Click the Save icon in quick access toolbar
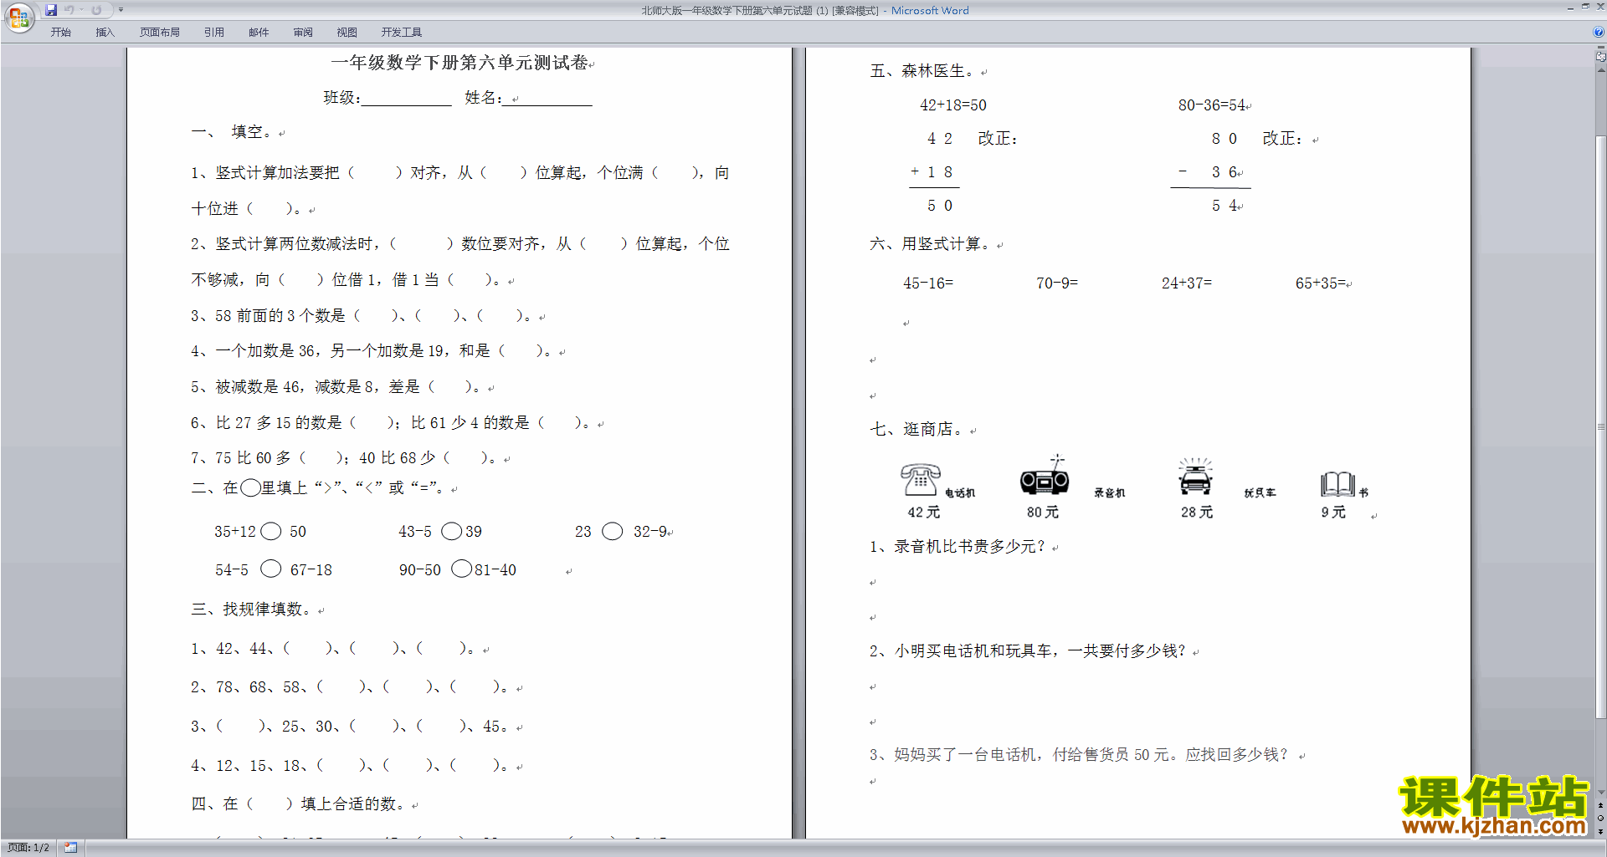This screenshot has height=857, width=1607. pos(51,10)
